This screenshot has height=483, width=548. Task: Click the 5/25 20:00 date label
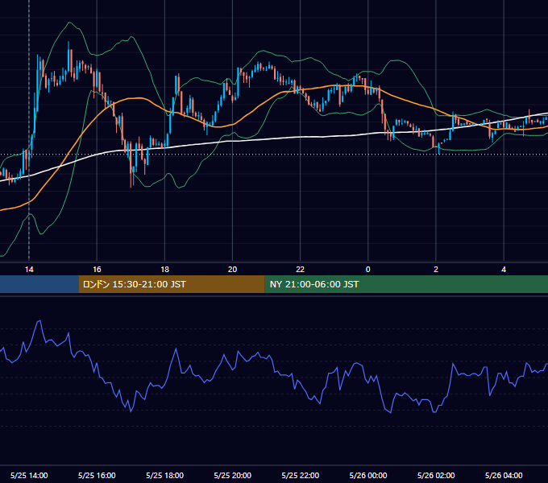click(232, 475)
